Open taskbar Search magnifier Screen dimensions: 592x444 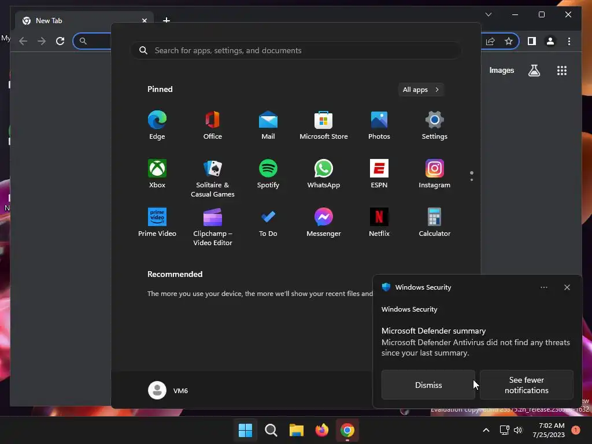point(271,430)
